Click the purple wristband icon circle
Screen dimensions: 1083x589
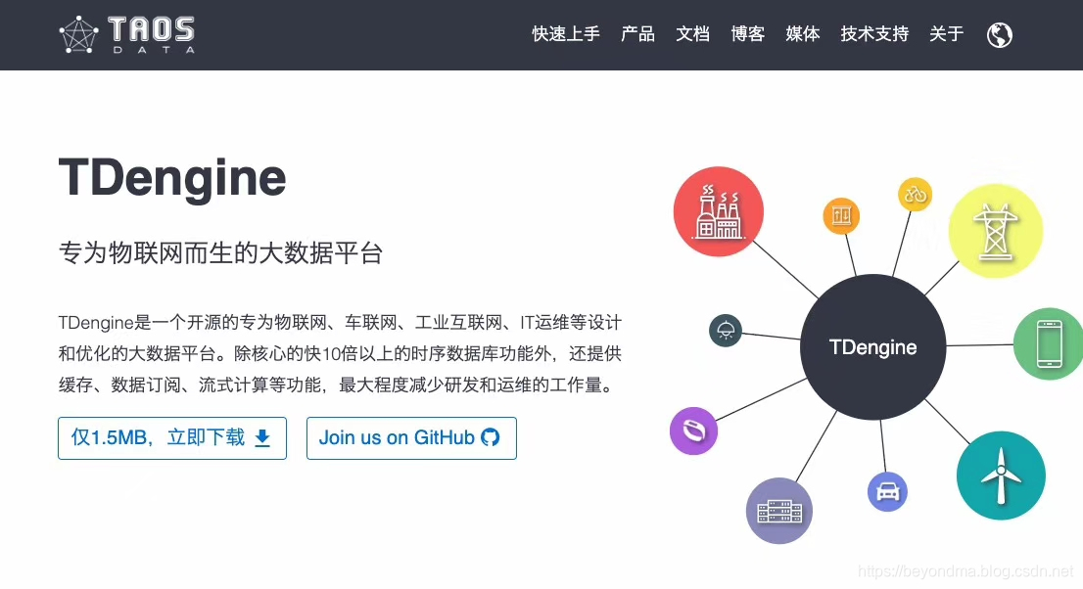pyautogui.click(x=693, y=430)
